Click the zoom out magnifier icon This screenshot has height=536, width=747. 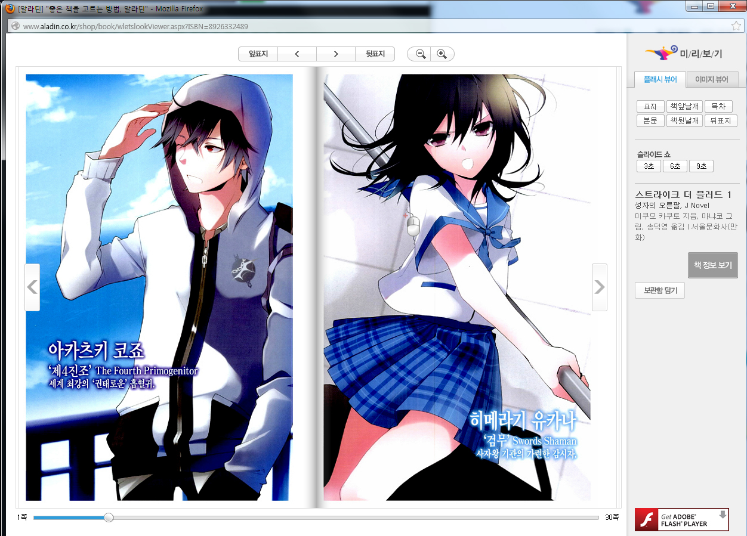(421, 54)
